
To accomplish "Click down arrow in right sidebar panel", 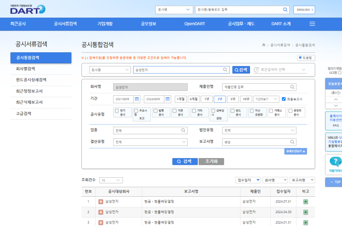I will [x=335, y=105].
